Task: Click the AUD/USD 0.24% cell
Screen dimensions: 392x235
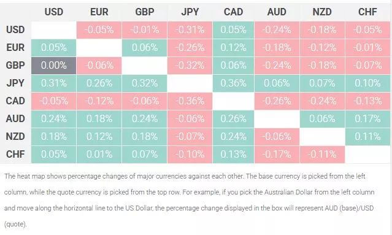Action: 54,119
